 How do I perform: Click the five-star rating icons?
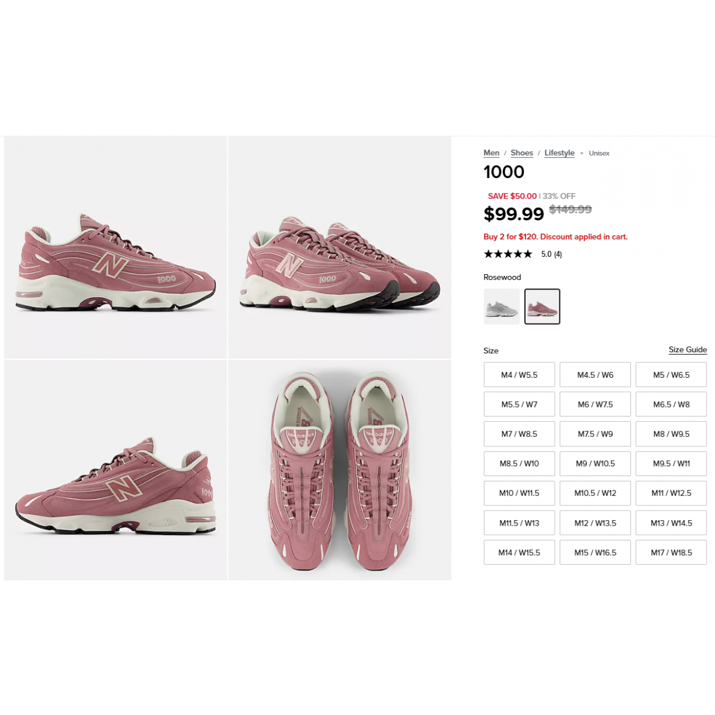tap(508, 254)
